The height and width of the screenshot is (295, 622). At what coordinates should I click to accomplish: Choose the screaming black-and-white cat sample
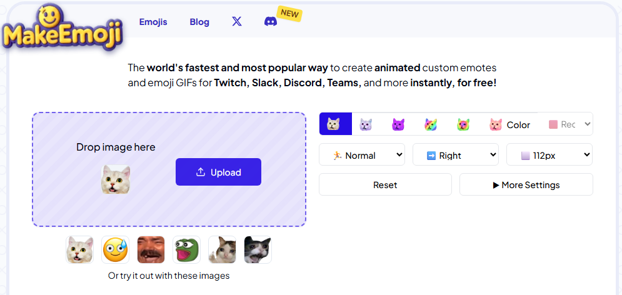(258, 250)
